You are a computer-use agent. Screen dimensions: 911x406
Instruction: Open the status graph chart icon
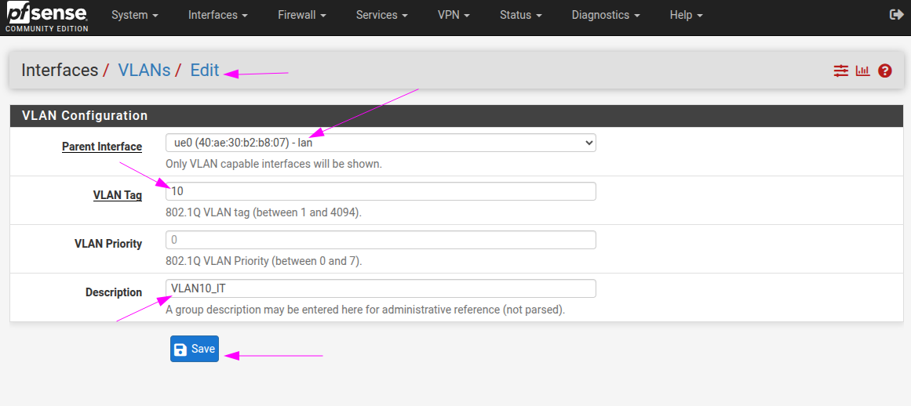(863, 71)
